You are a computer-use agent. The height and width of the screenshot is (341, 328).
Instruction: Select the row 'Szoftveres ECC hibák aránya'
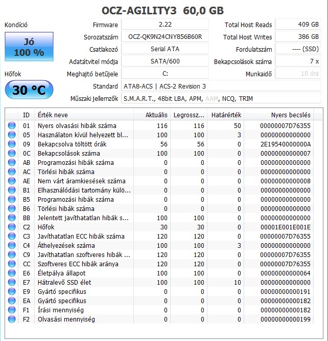point(159,264)
